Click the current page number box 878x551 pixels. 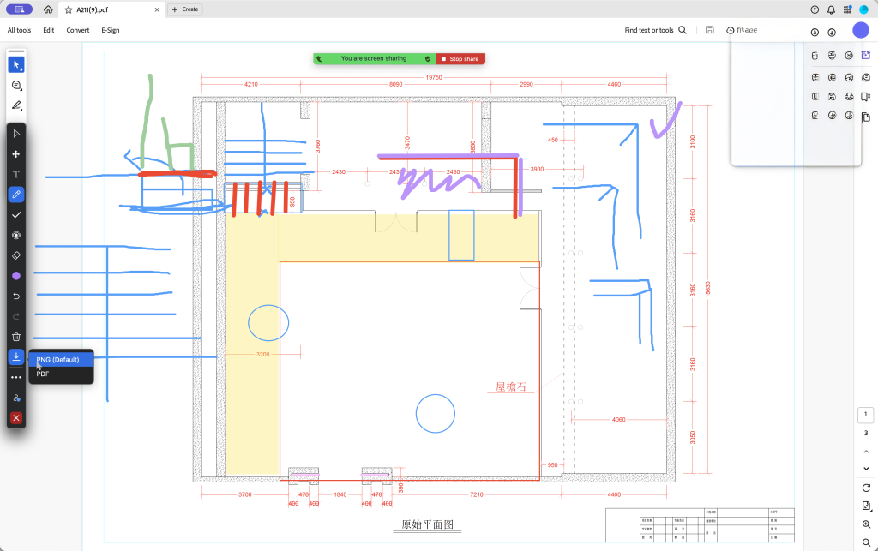866,415
